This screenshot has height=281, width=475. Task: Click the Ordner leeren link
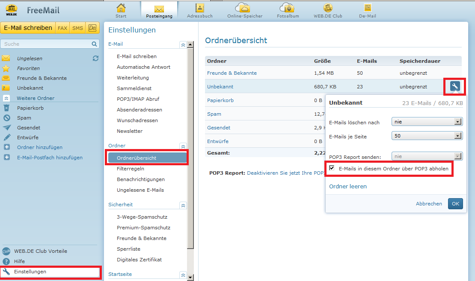[347, 186]
